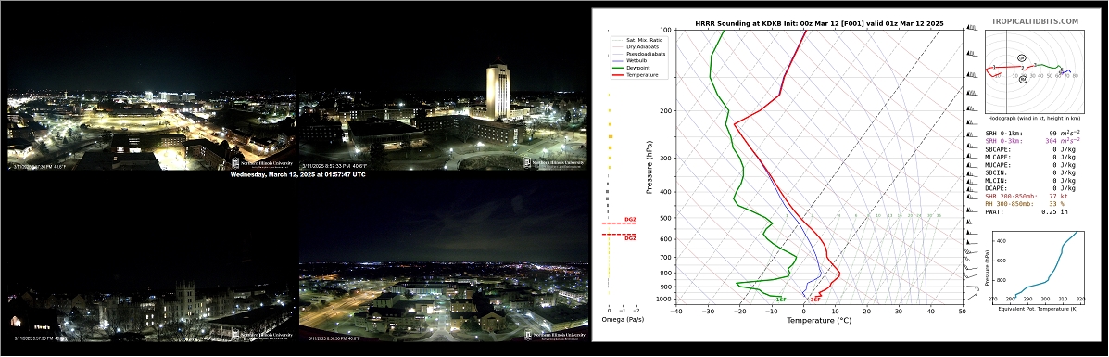Select the Wetbulb legend entry
Viewport: 1109px width, 357px height.
pyautogui.click(x=630, y=60)
